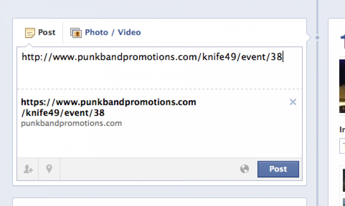Click the yellow note icon on Post tab
This screenshot has height=206, width=345.
tap(30, 33)
